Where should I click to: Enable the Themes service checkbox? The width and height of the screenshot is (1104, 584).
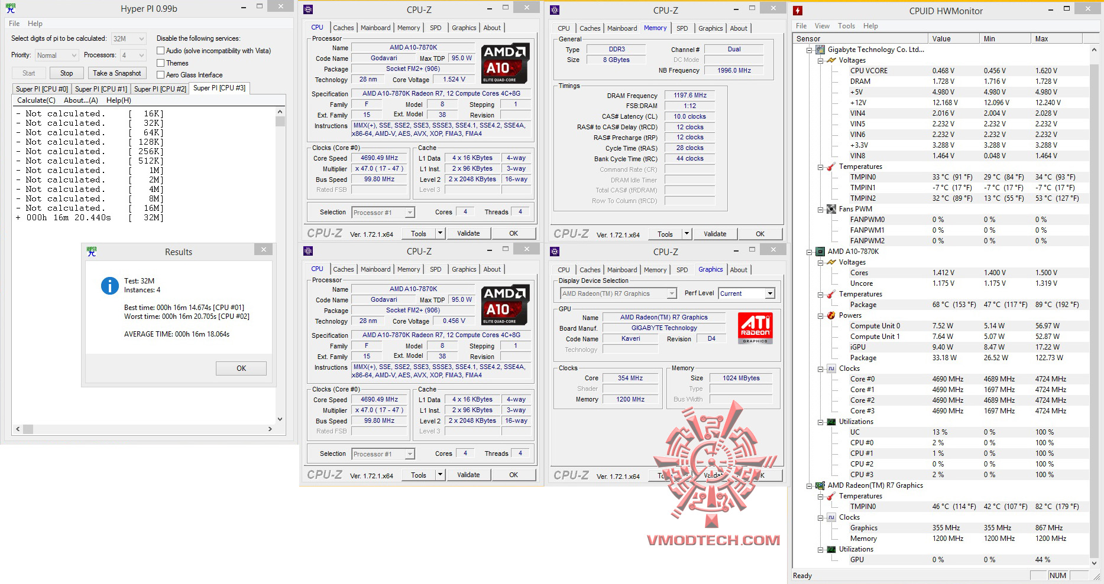pyautogui.click(x=160, y=63)
